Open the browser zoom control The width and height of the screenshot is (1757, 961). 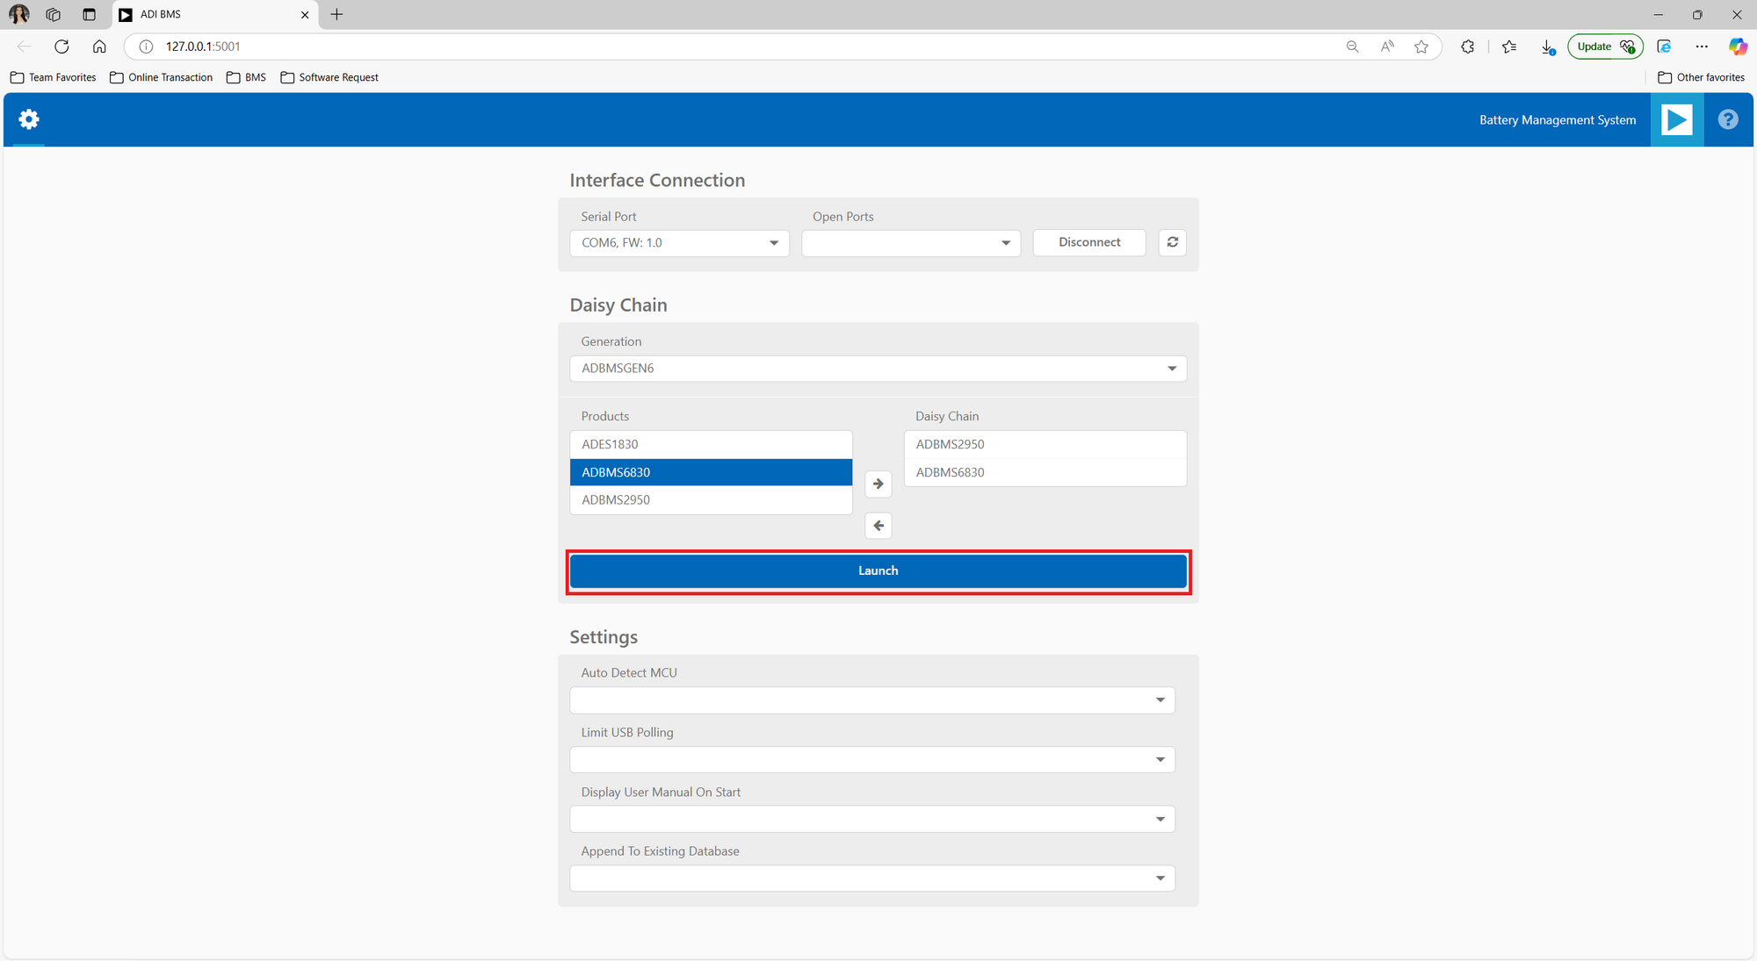pos(1352,47)
